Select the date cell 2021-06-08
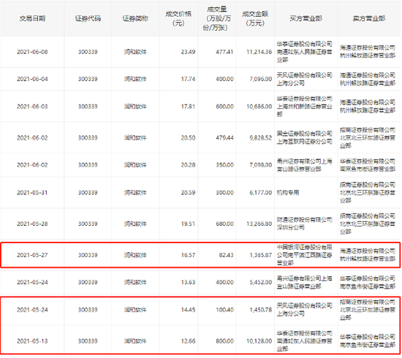Viewport: 402px width, 358px height. 32,52
